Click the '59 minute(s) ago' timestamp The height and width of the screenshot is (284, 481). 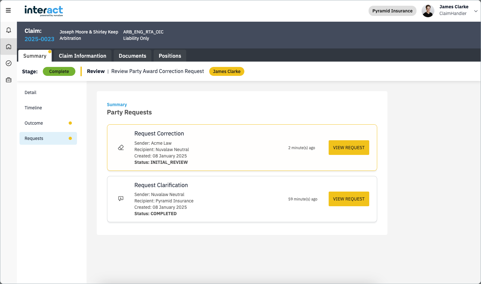tap(303, 199)
